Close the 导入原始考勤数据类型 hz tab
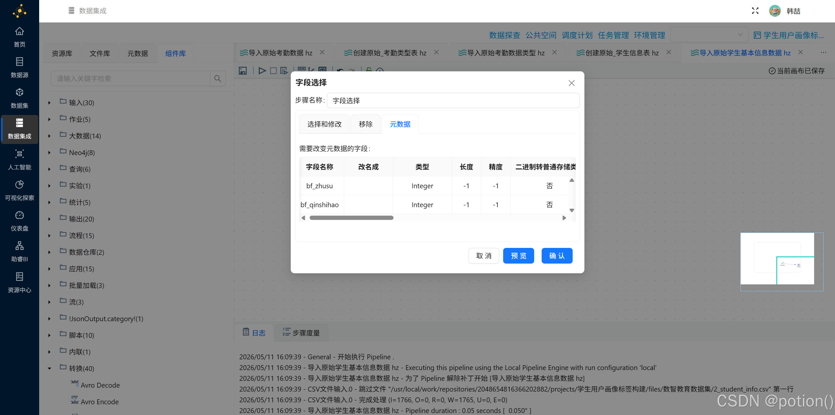 pos(554,52)
